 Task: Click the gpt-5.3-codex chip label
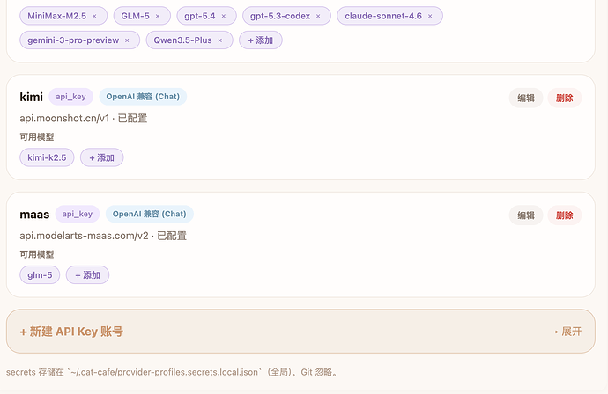click(x=280, y=16)
